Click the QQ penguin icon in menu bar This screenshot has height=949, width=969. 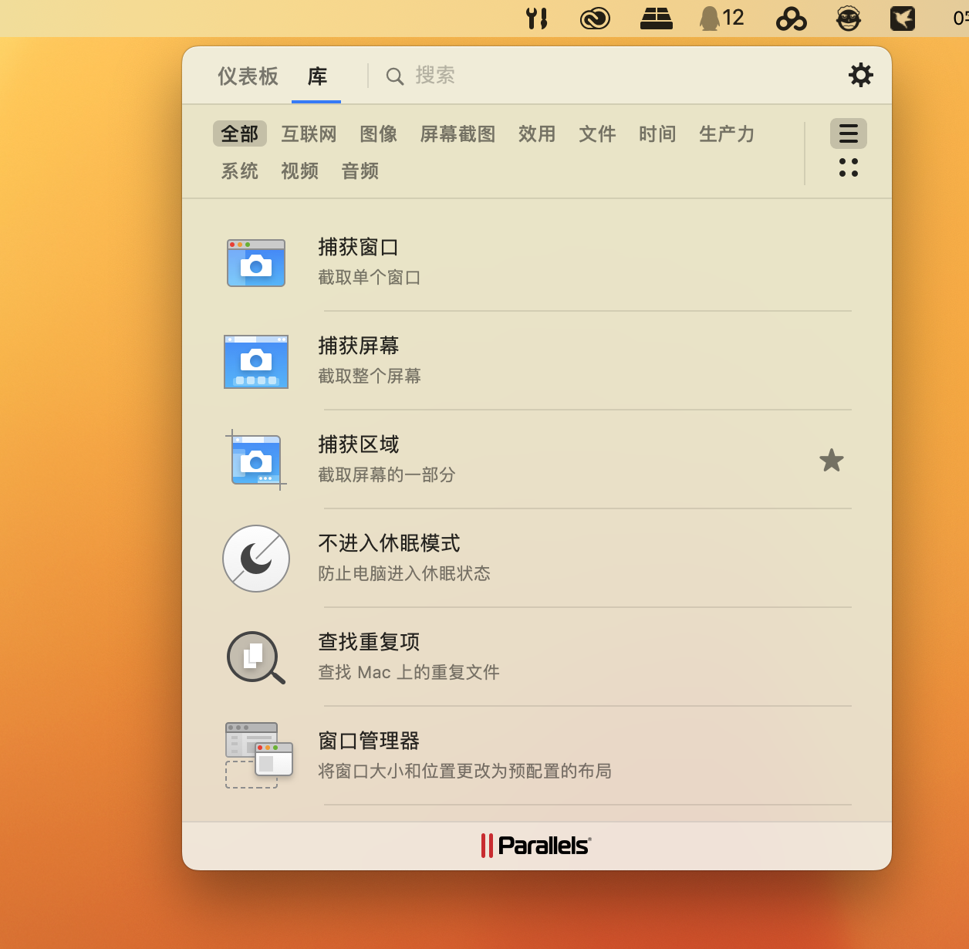pos(709,17)
